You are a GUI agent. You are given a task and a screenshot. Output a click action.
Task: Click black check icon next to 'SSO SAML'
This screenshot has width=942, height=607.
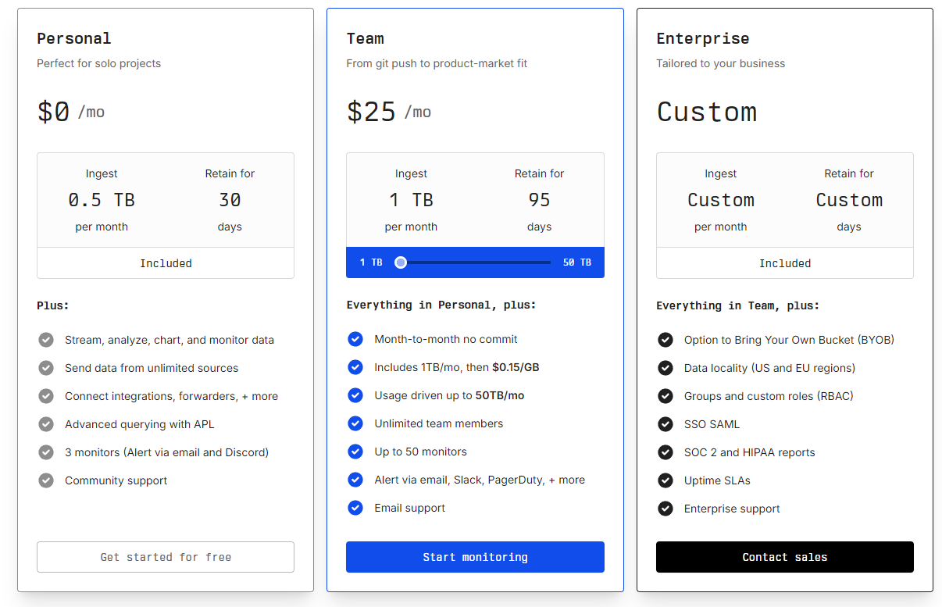click(665, 424)
